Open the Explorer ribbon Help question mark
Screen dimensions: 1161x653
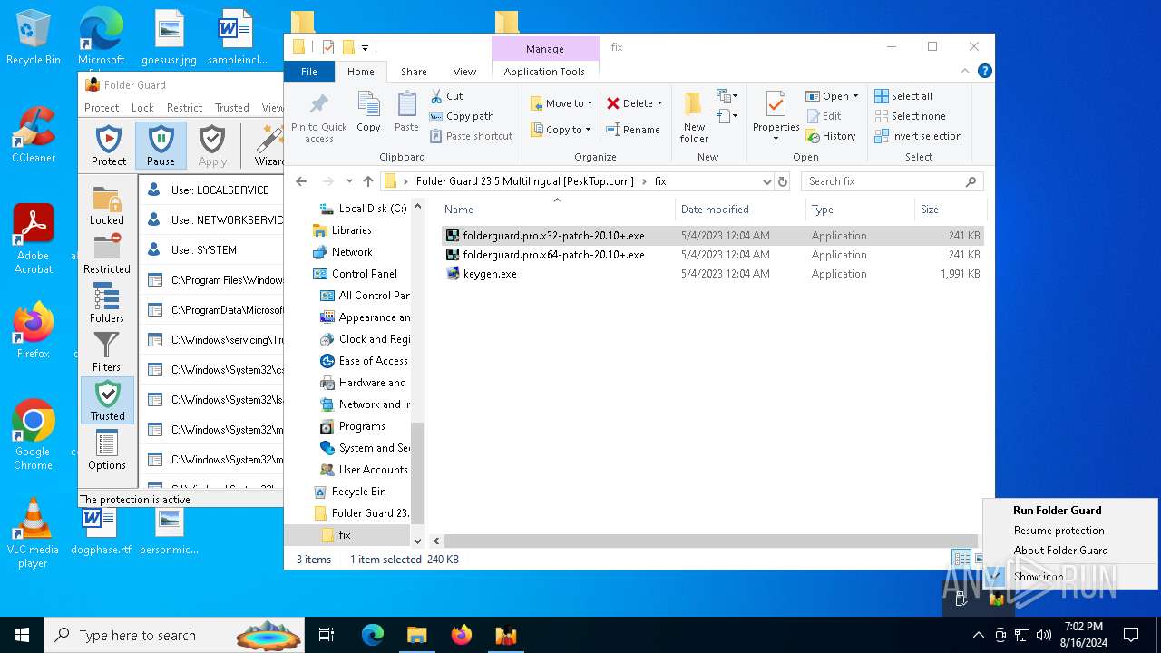click(x=985, y=71)
